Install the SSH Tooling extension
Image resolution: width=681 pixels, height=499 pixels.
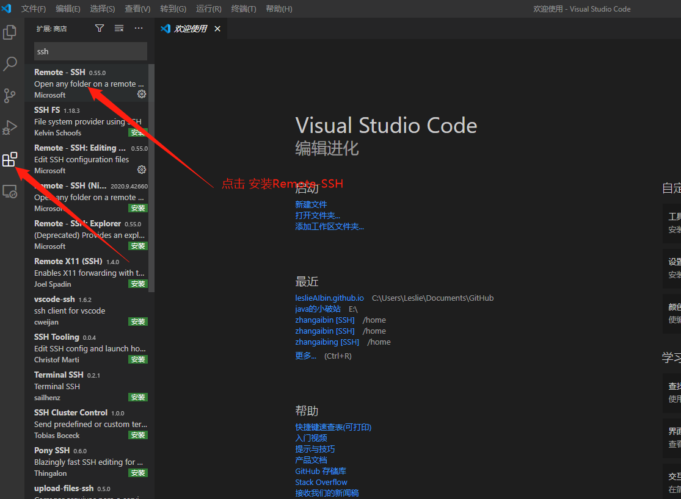pos(138,359)
